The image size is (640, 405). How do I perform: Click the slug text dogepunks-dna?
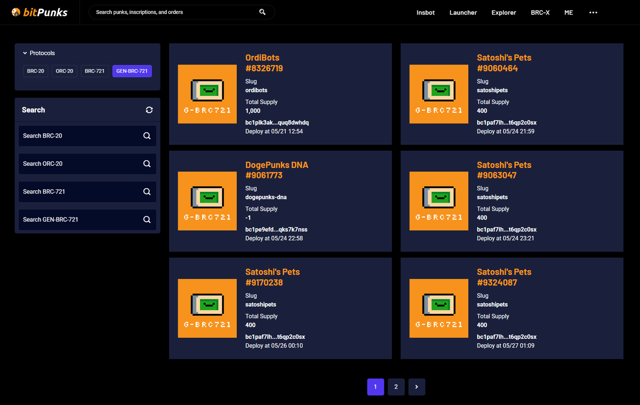pos(266,197)
